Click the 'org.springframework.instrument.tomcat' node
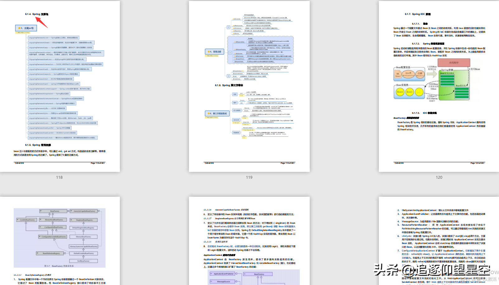 coord(56,99)
